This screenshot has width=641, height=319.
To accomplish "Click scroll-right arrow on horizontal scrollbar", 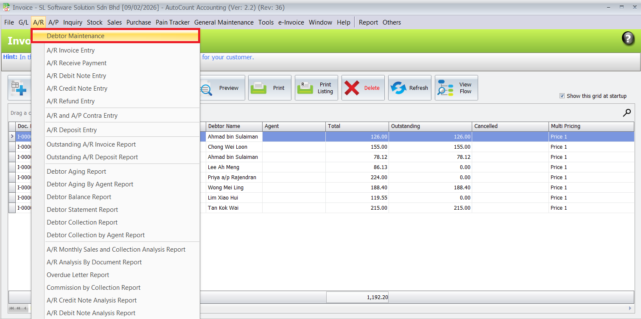I will click(x=630, y=308).
